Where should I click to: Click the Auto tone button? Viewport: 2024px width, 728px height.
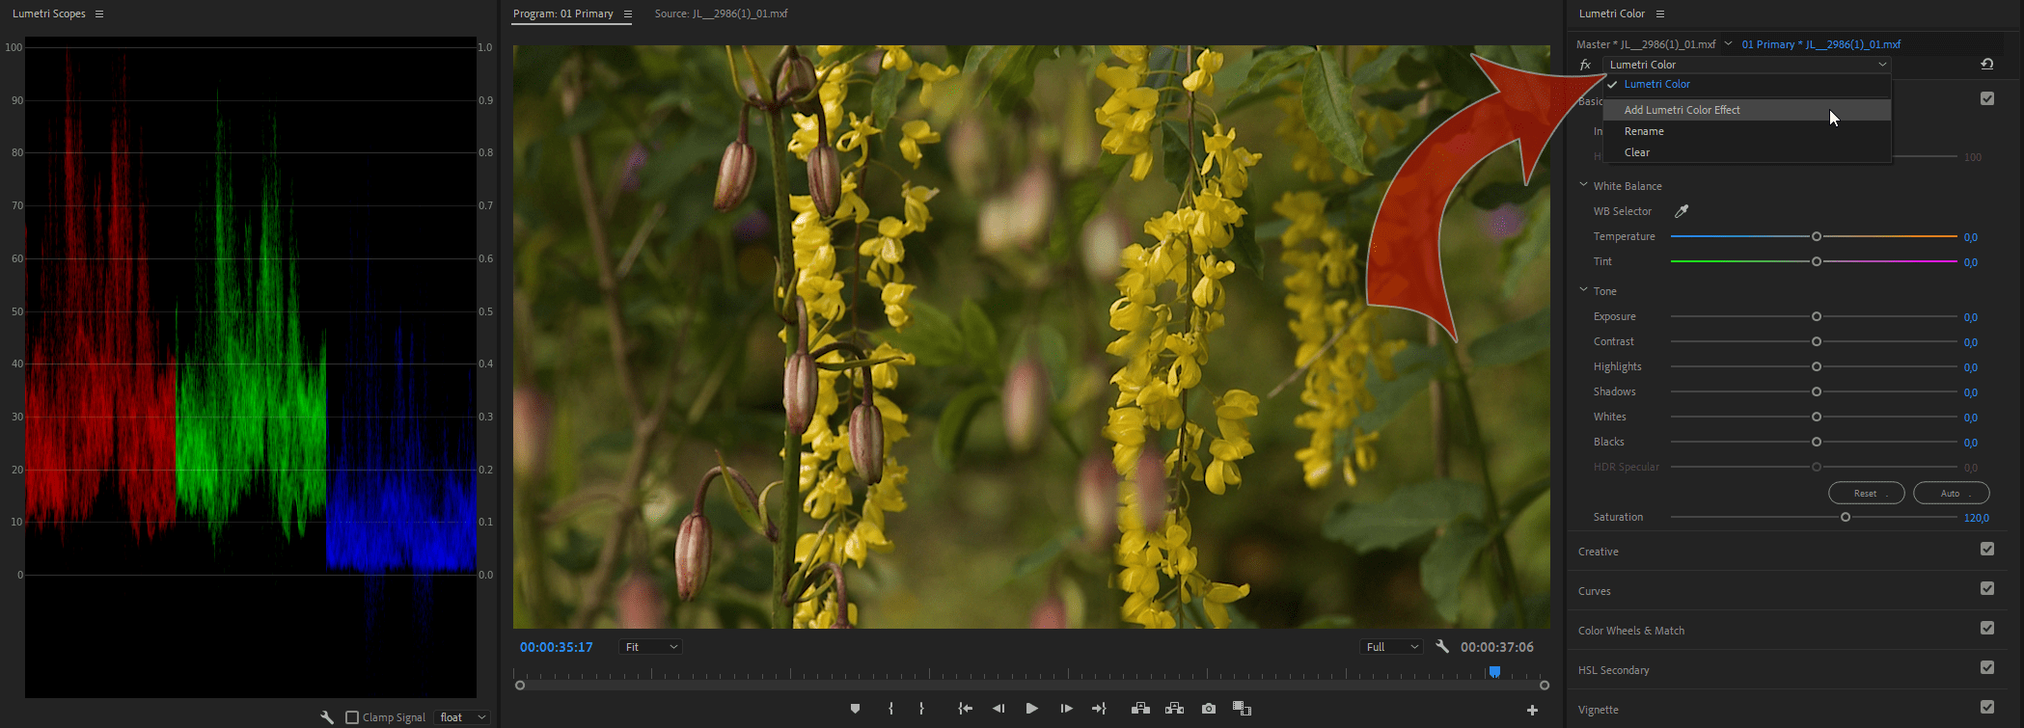1952,493
